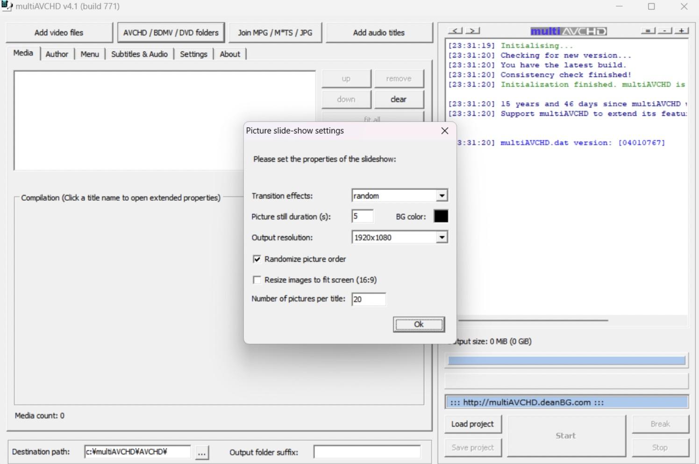The width and height of the screenshot is (699, 464).
Task: Click the Stop button
Action: [660, 447]
